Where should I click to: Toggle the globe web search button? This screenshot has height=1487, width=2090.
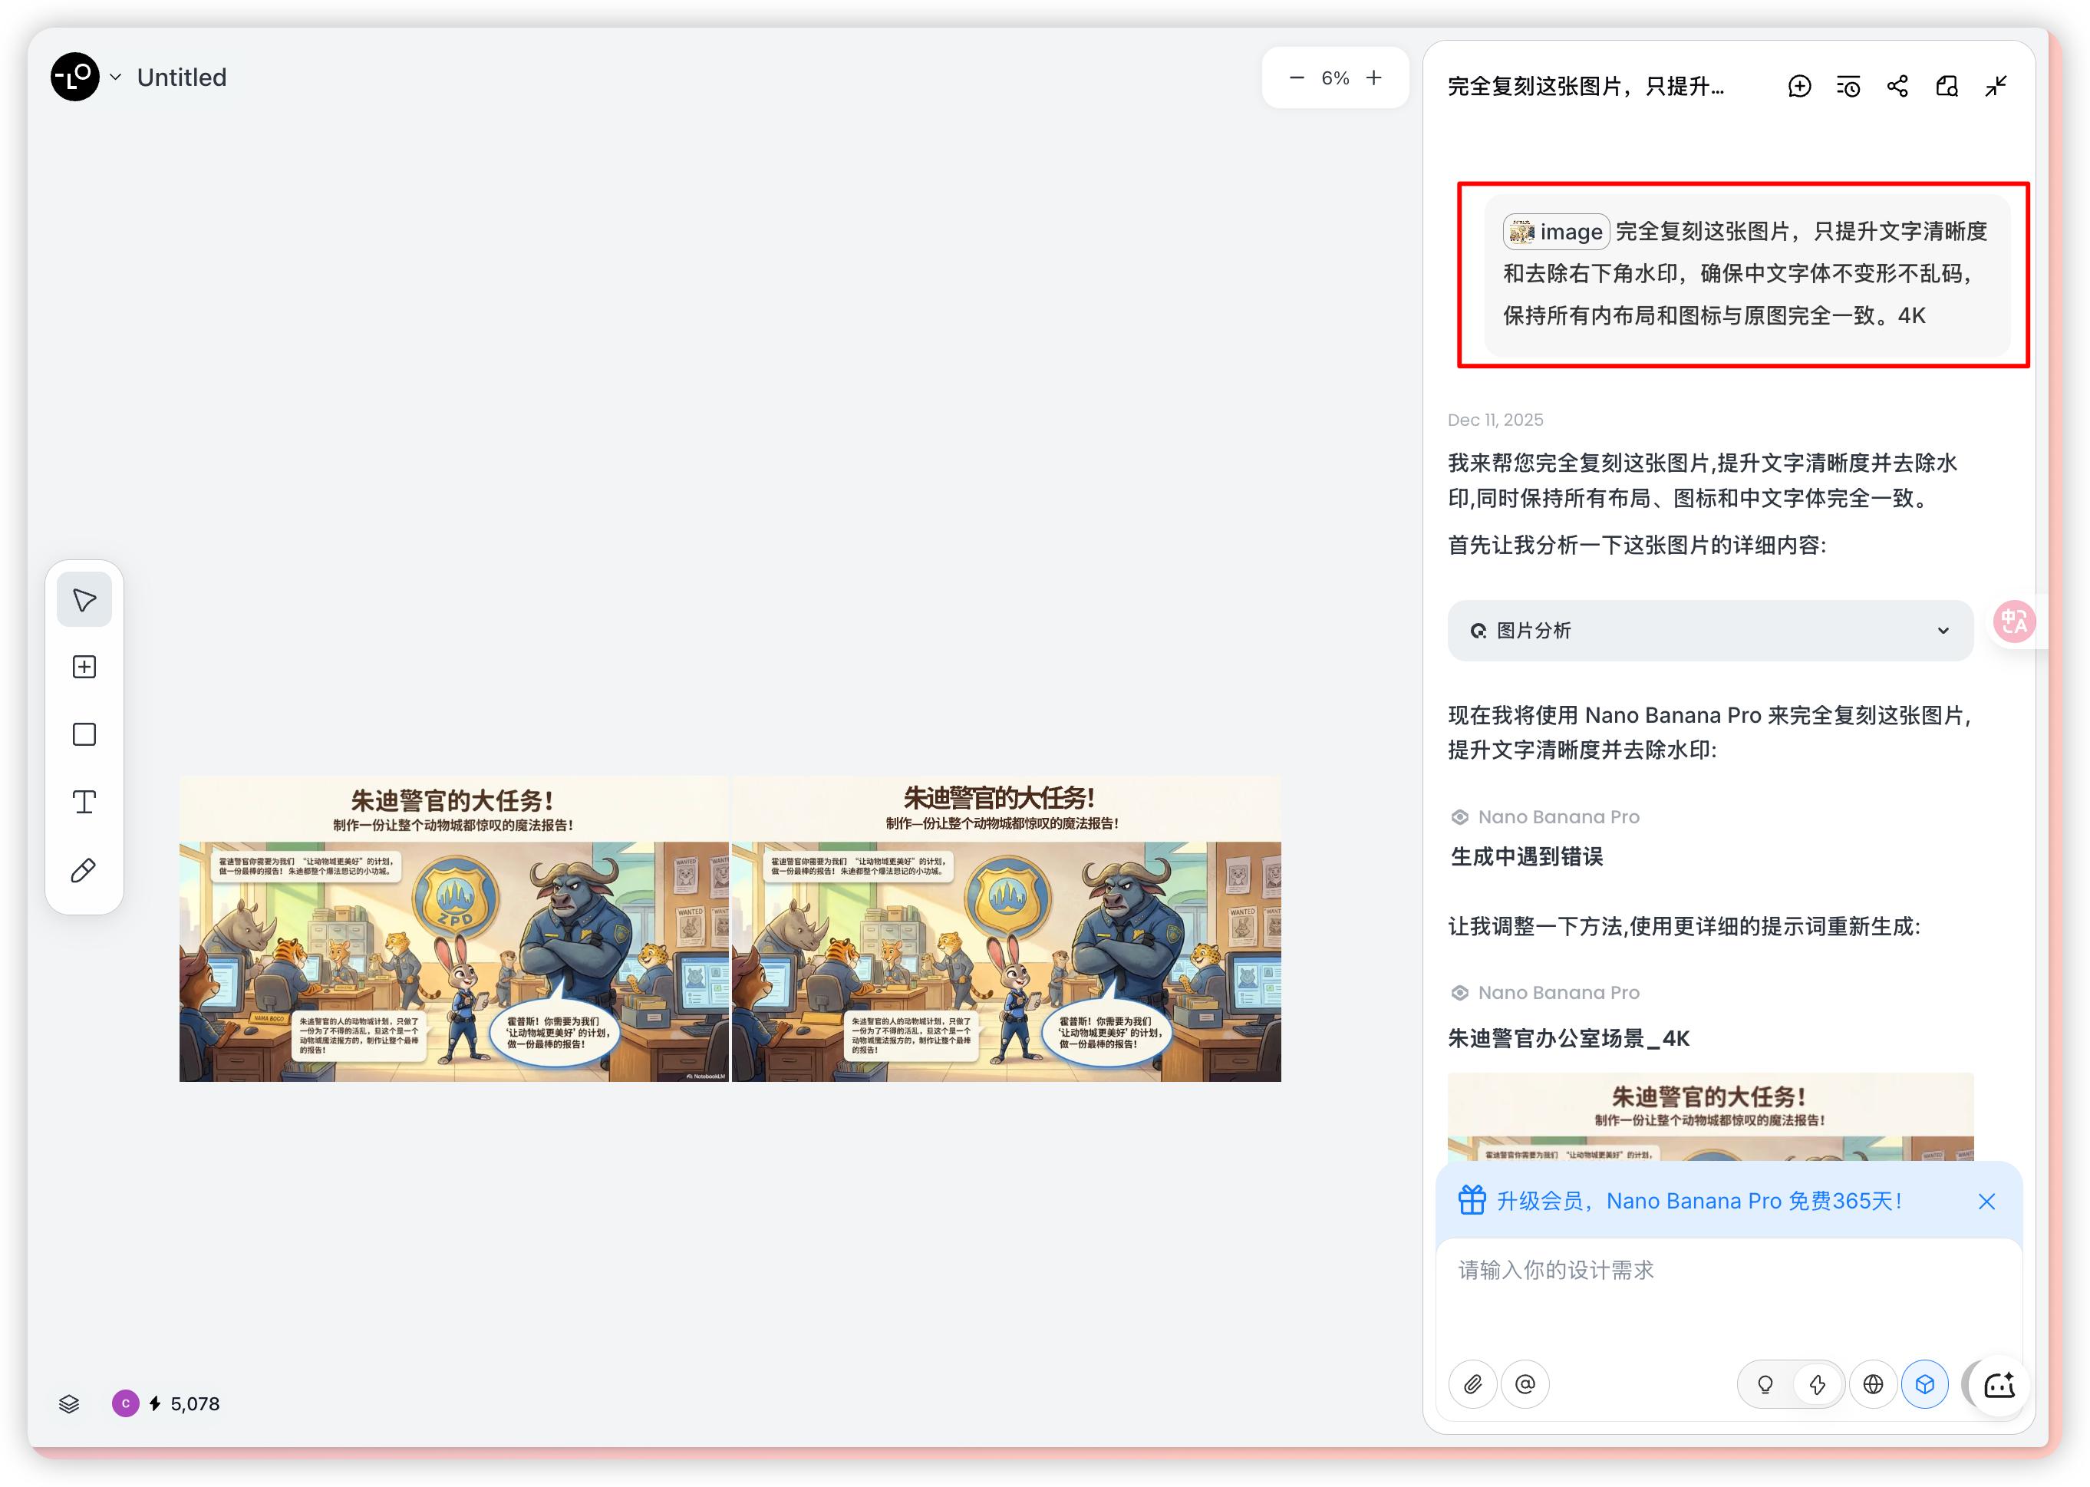pos(1873,1383)
